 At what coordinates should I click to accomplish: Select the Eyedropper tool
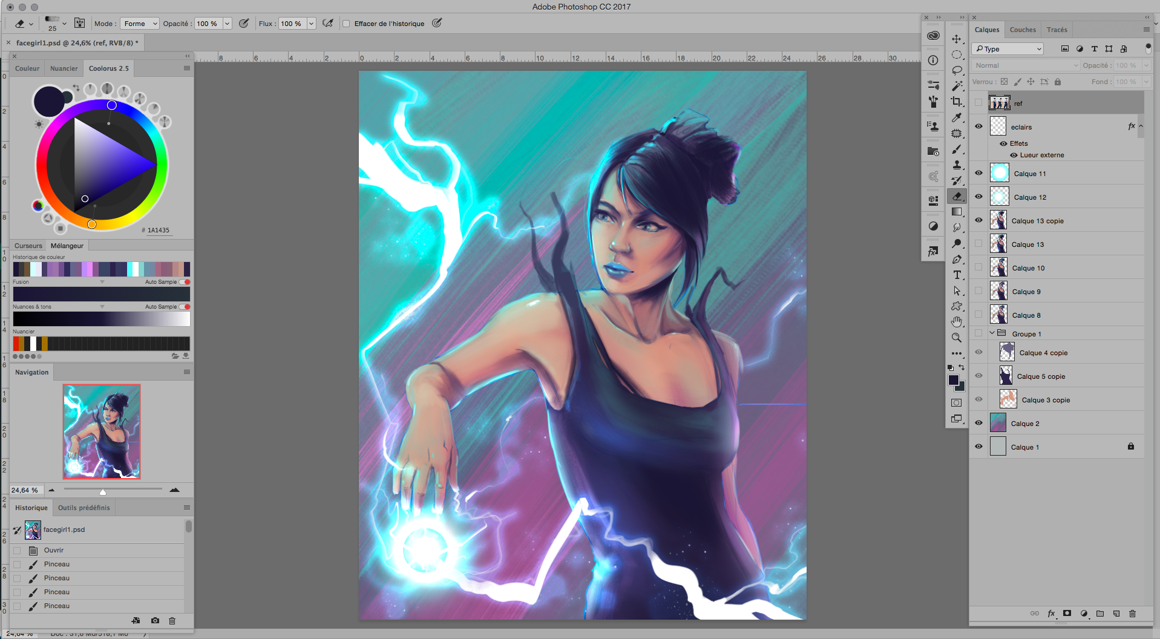click(x=957, y=117)
